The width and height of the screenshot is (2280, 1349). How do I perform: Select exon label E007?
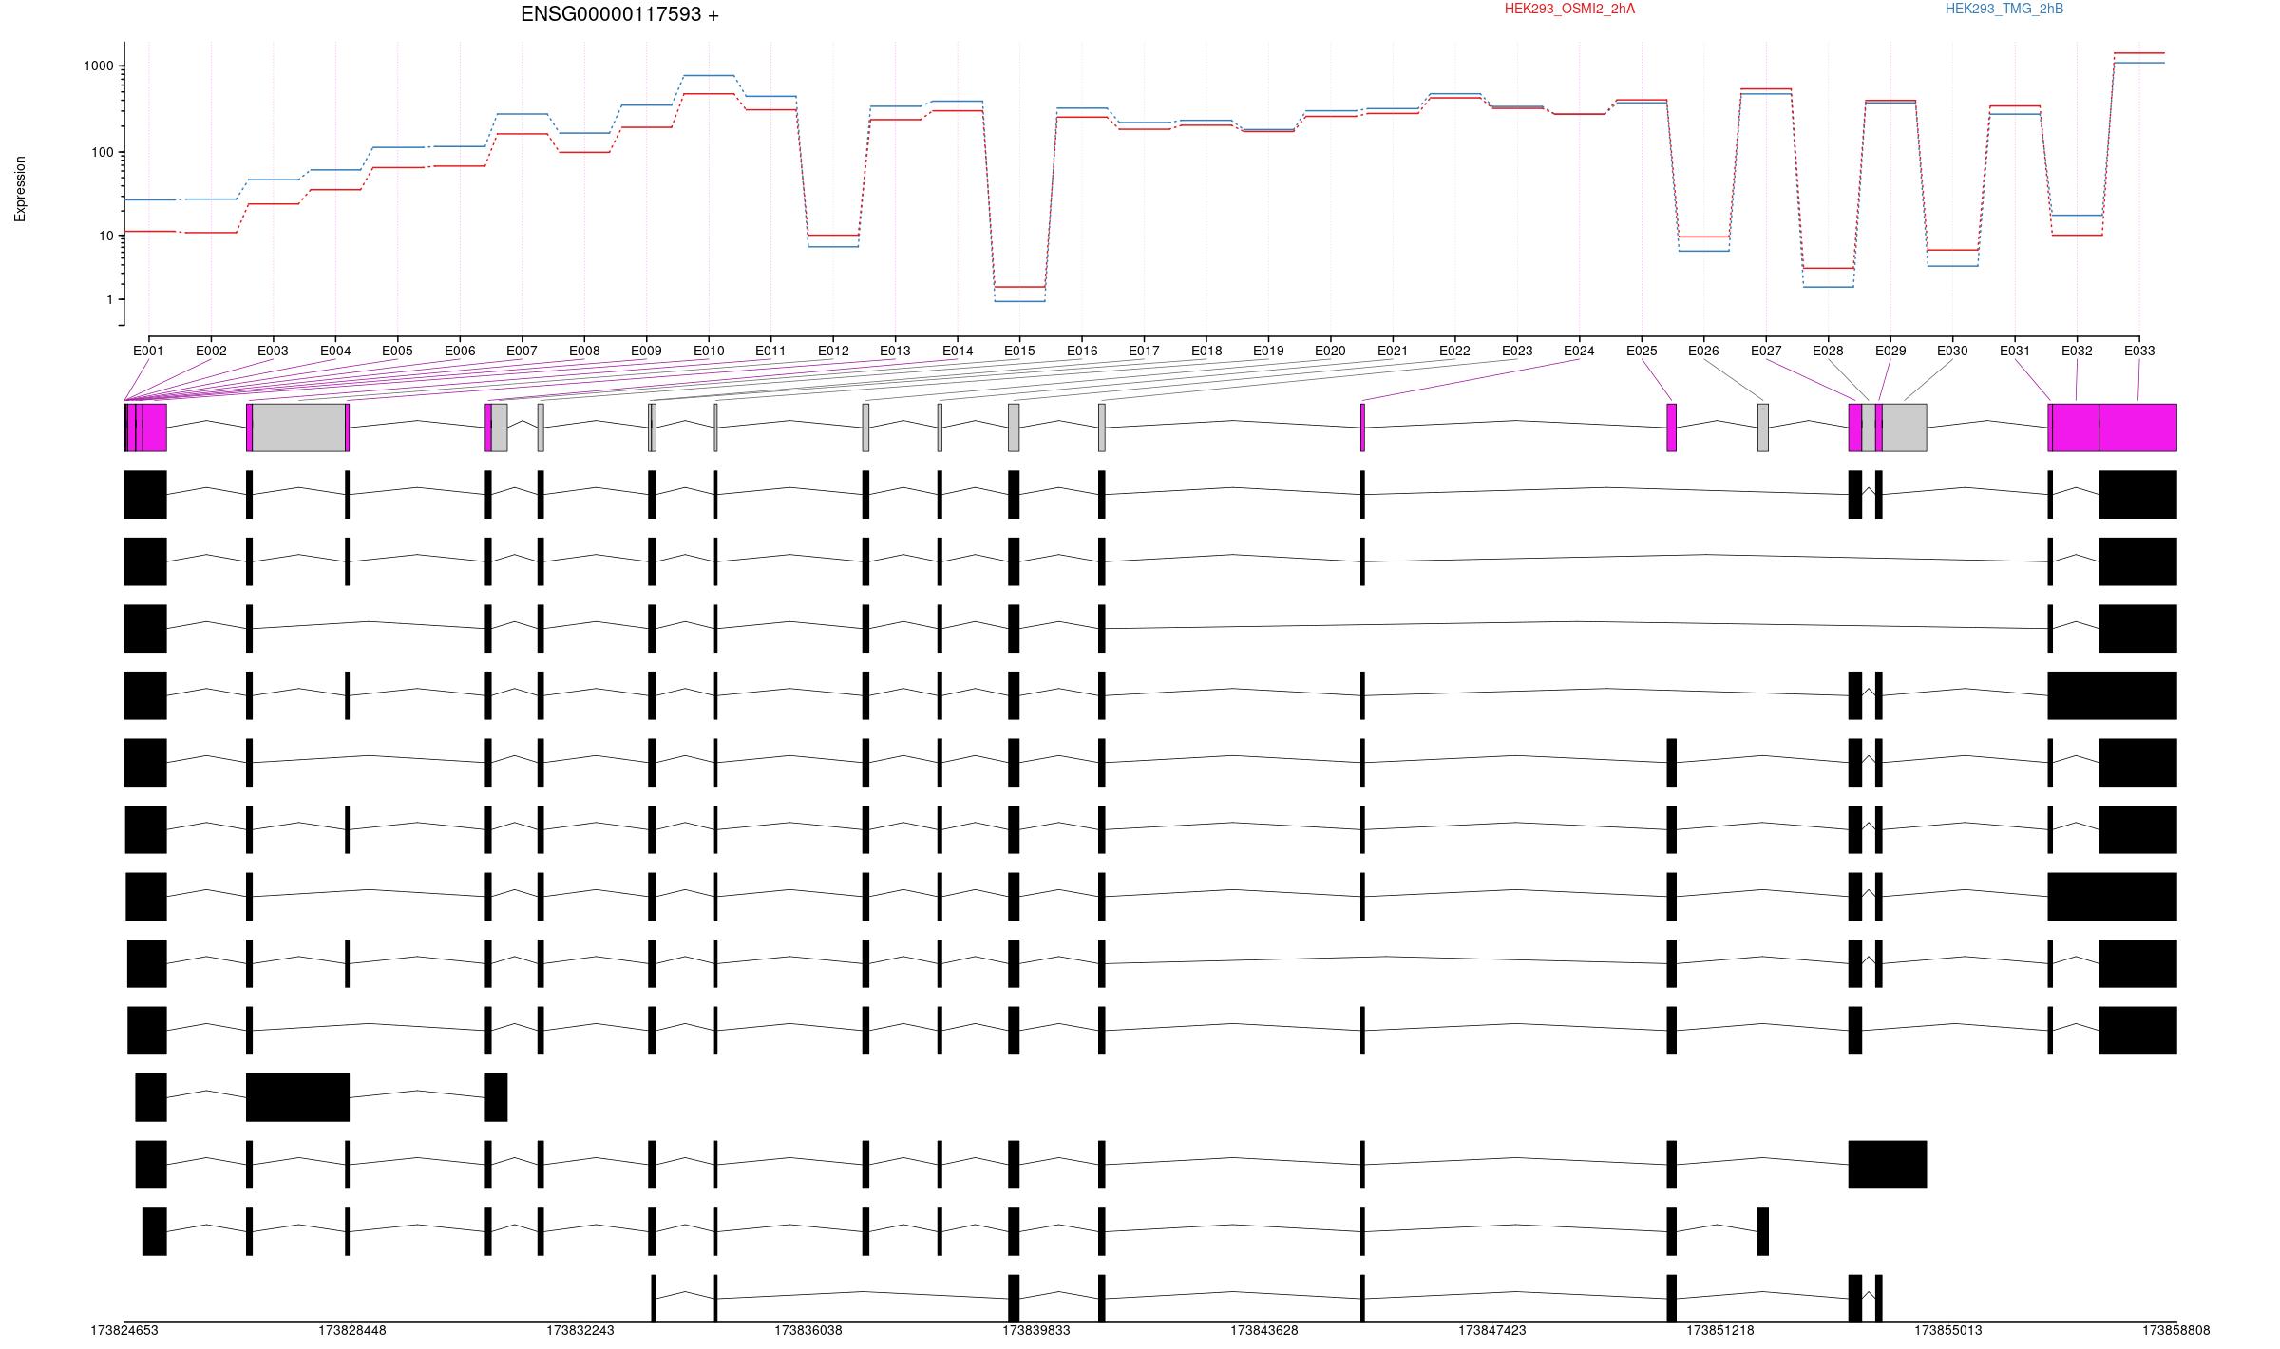coord(522,351)
